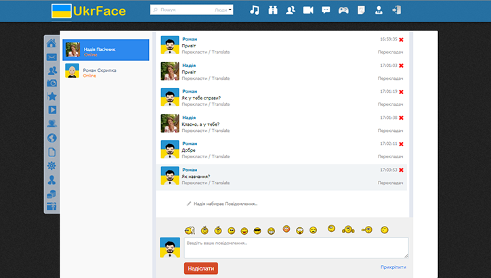Click Перекладач link on 17:03:53 message
491x278 pixels.
pyautogui.click(x=390, y=183)
